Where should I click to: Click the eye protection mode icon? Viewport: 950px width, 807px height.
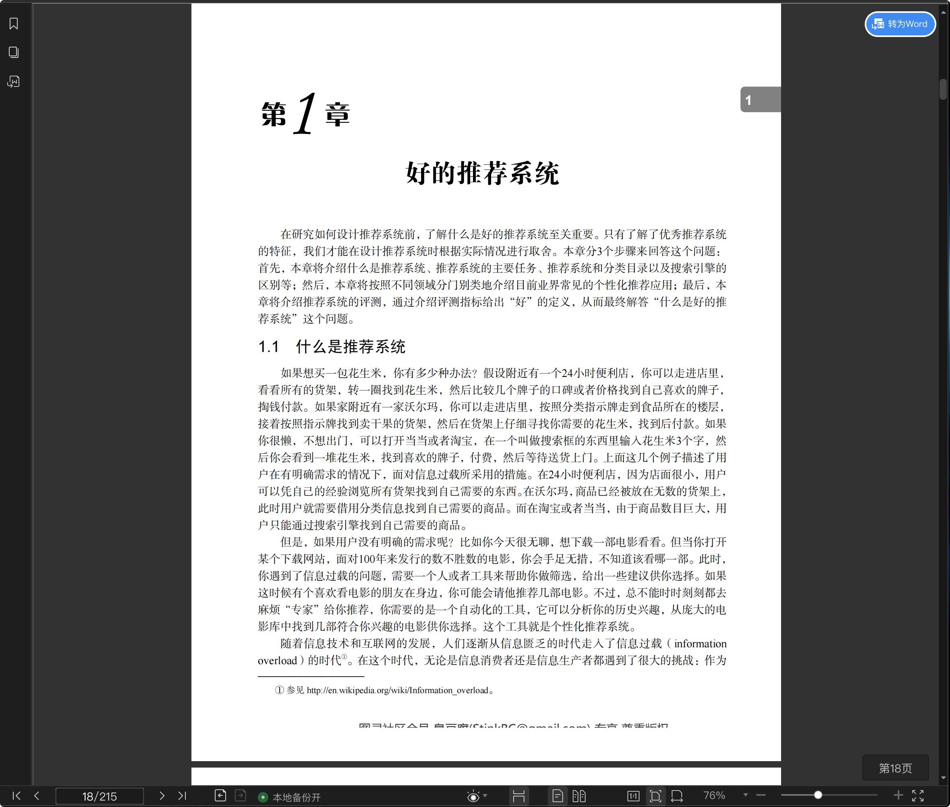click(x=473, y=797)
